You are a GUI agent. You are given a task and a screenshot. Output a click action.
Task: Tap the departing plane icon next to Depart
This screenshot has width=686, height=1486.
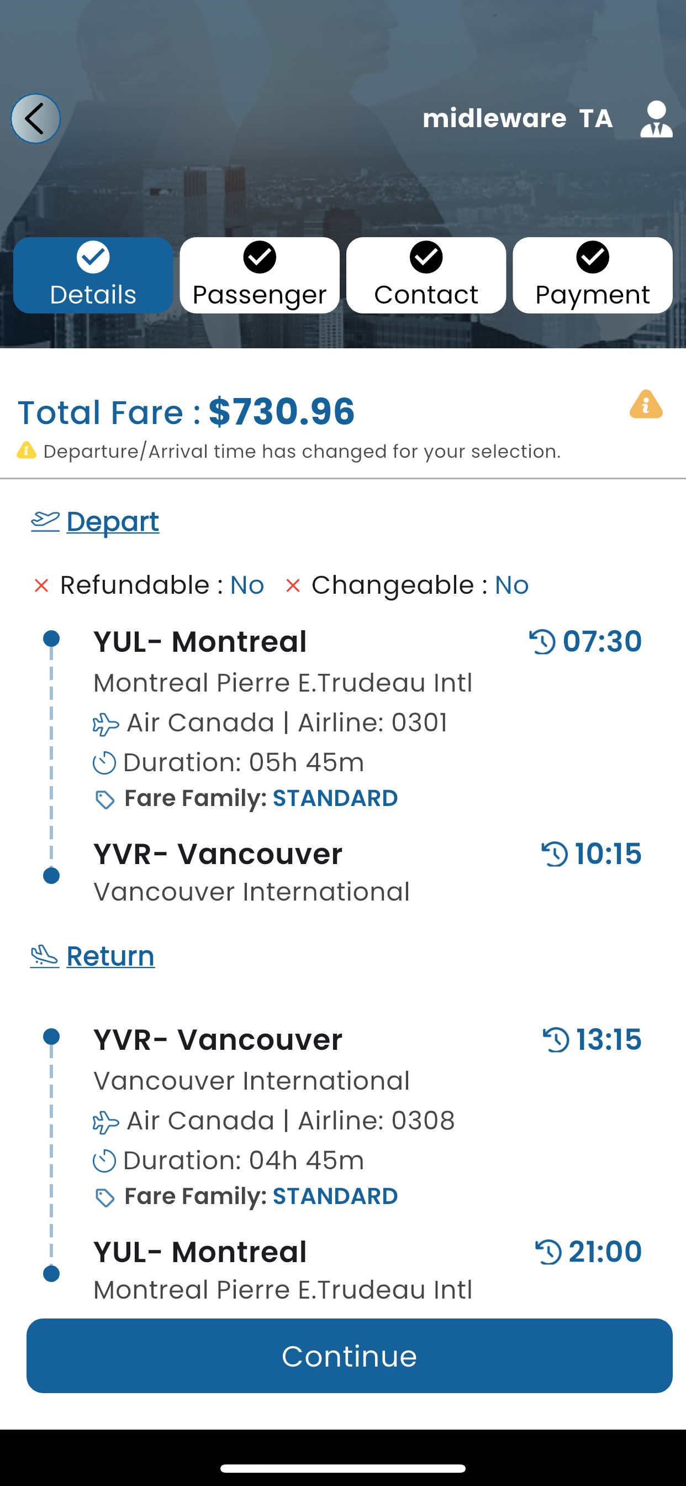click(x=45, y=521)
